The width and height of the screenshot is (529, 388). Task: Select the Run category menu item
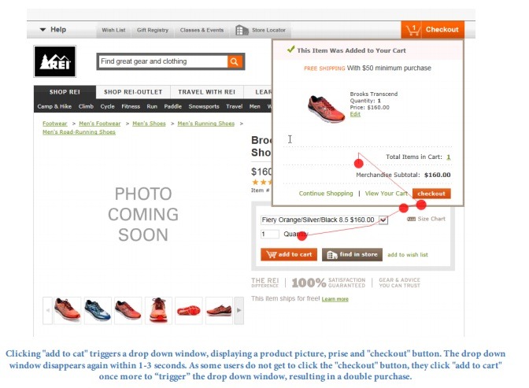[x=152, y=106]
